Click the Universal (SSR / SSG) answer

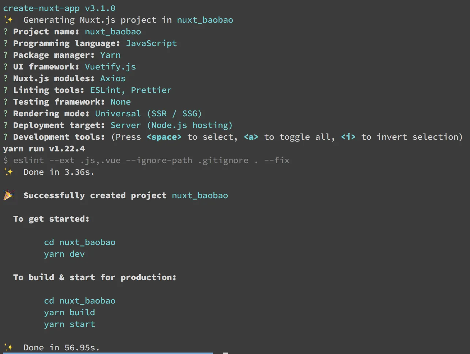coord(148,113)
